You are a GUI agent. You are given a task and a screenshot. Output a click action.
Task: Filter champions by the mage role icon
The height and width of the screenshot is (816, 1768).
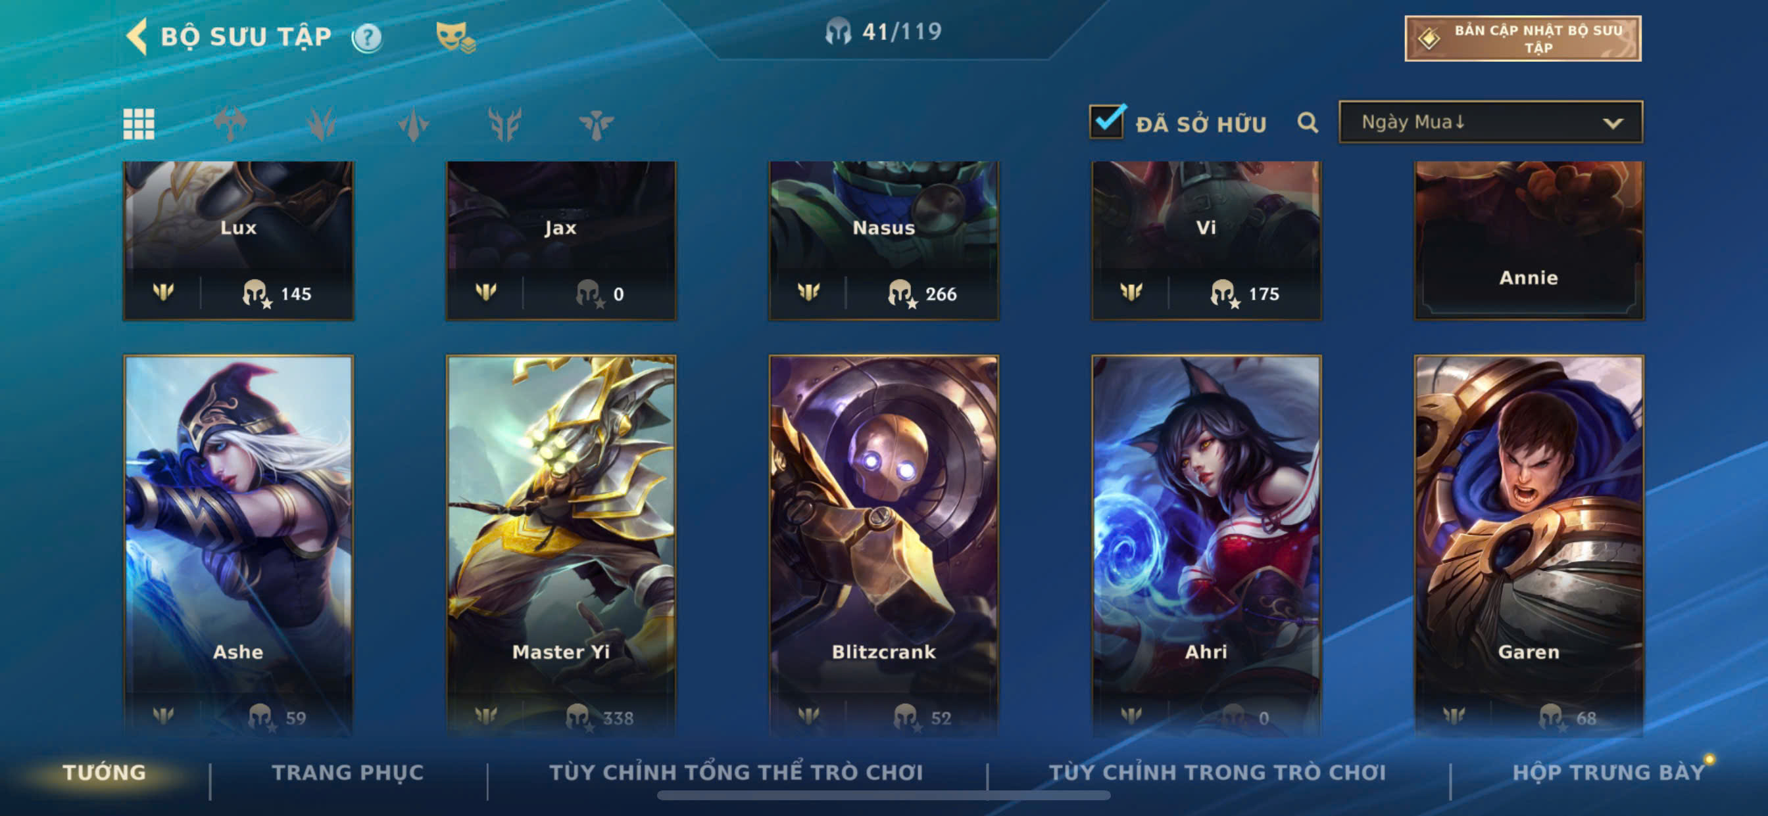[x=322, y=124]
